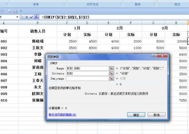Open the 有关该函数的帮助 link
The height and width of the screenshot is (134, 189).
point(62,115)
